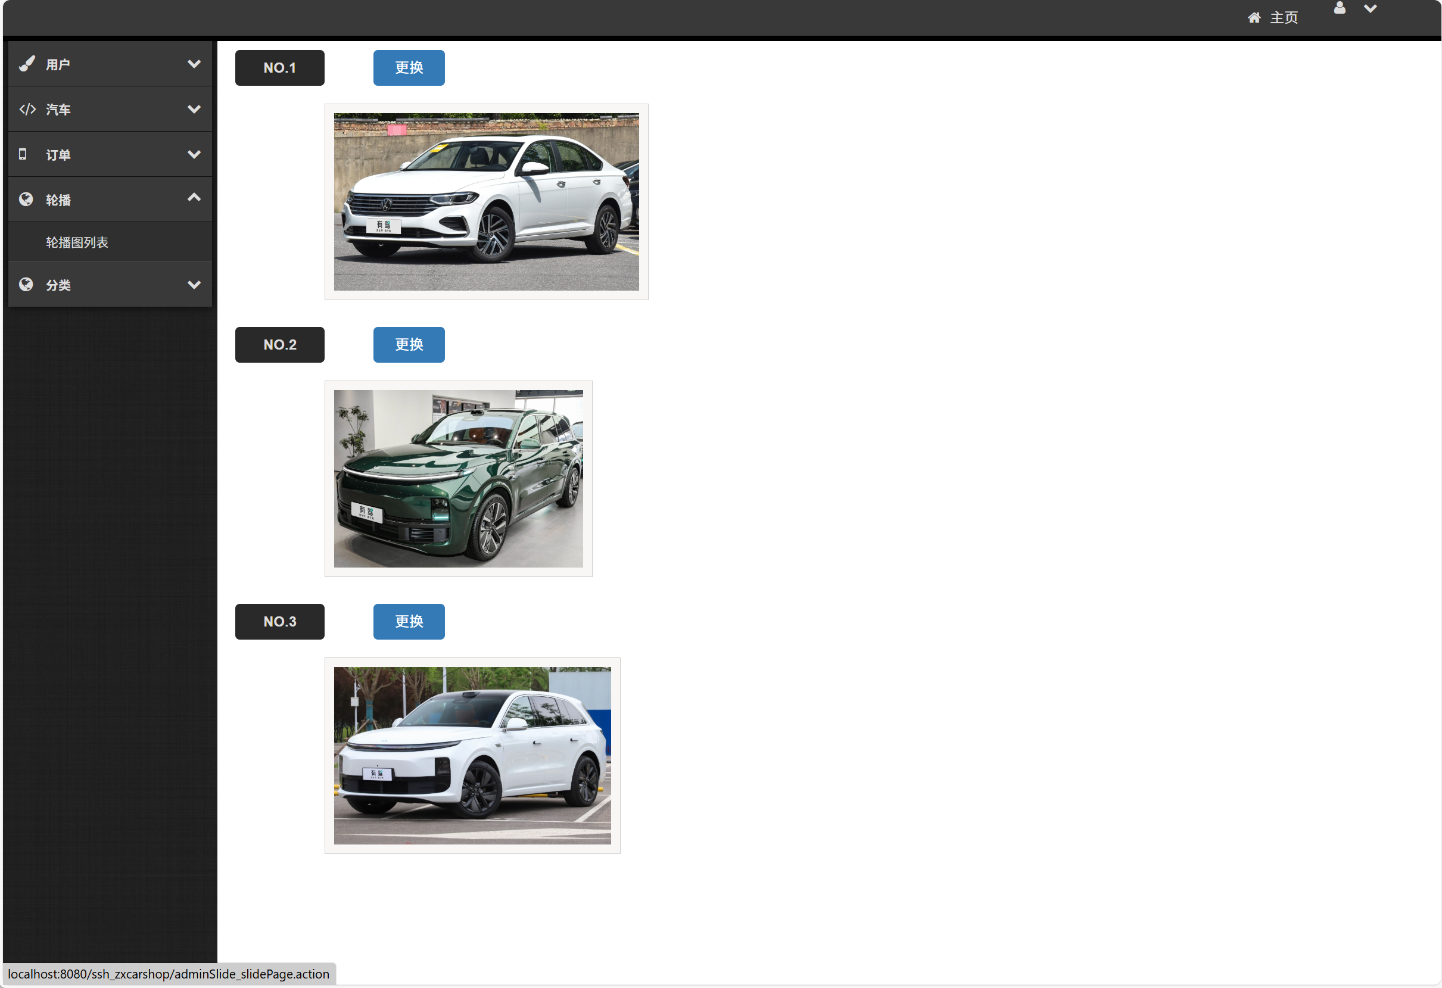The image size is (1442, 988).
Task: Expand the 分类 menu chevron
Action: [x=194, y=285]
